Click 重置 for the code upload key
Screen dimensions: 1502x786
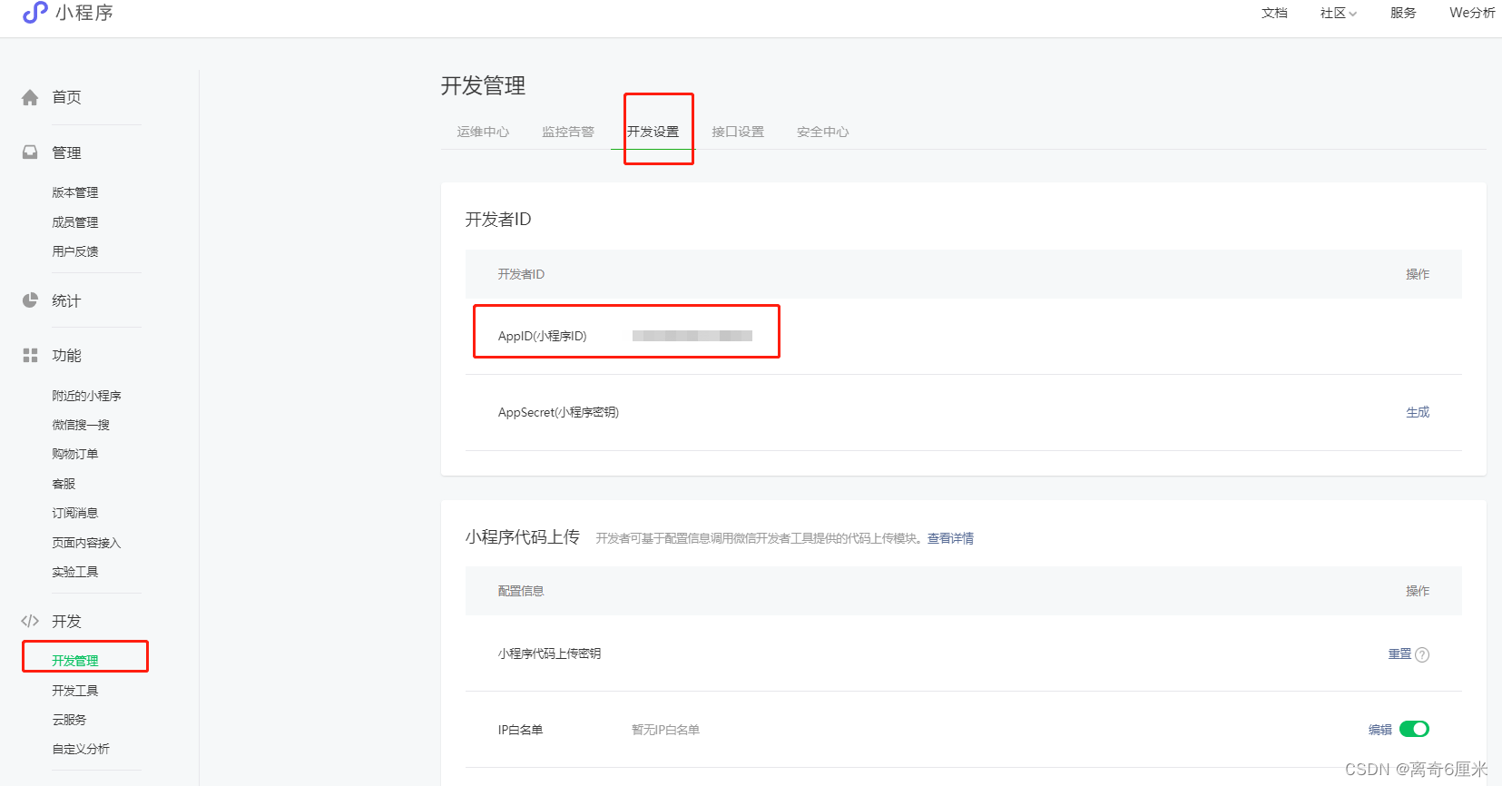click(x=1399, y=653)
